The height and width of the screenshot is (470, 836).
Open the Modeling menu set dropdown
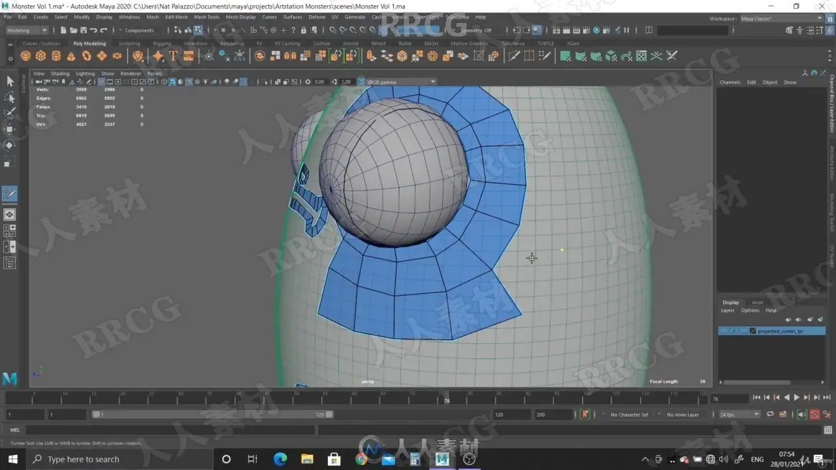point(27,30)
